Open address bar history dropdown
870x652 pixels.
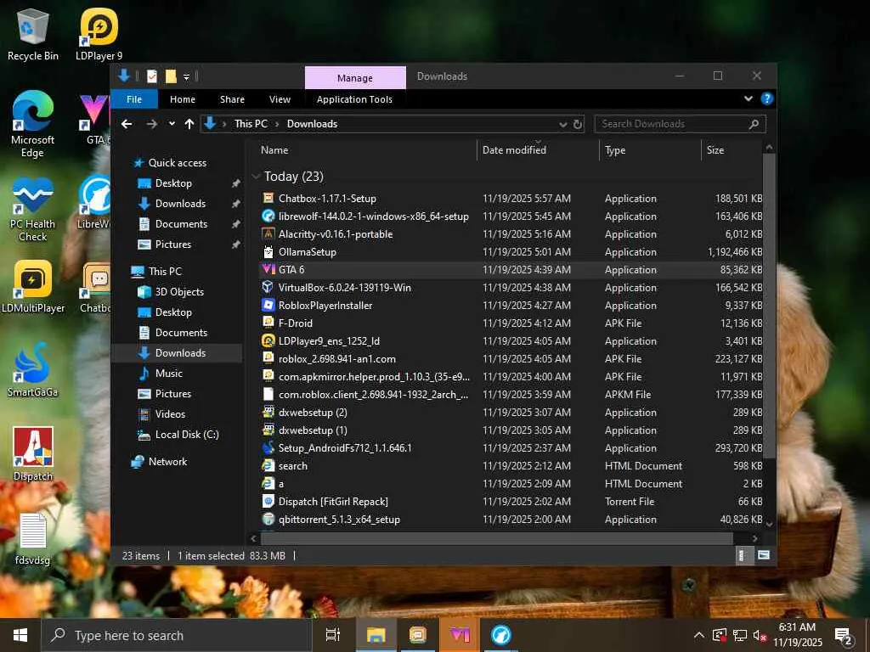562,124
